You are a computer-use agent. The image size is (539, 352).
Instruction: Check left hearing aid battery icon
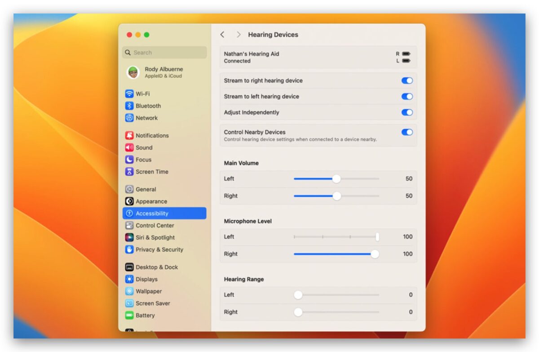coord(406,61)
